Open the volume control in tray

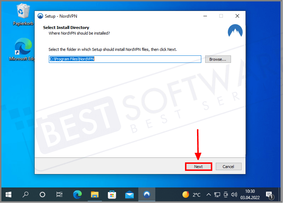pyautogui.click(x=234, y=195)
